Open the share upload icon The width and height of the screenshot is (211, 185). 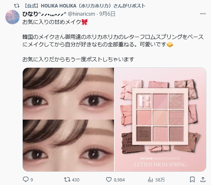[203, 179]
